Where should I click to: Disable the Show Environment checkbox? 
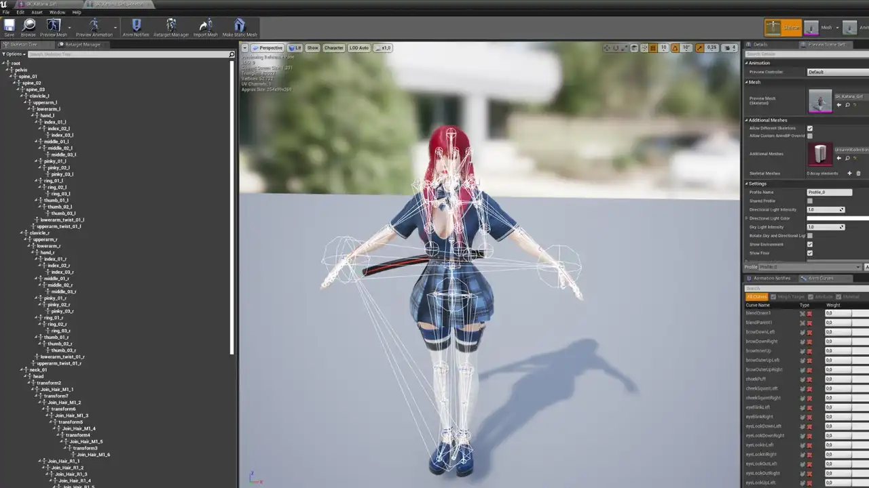tap(810, 245)
